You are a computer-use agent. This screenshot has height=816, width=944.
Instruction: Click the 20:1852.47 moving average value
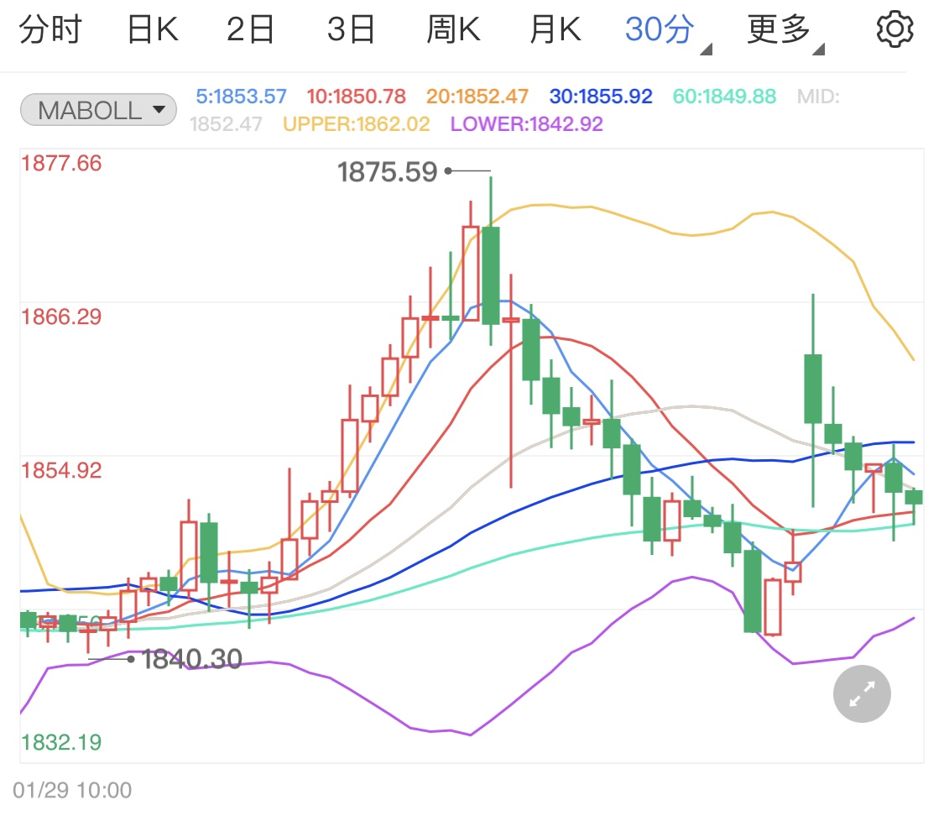click(x=477, y=97)
